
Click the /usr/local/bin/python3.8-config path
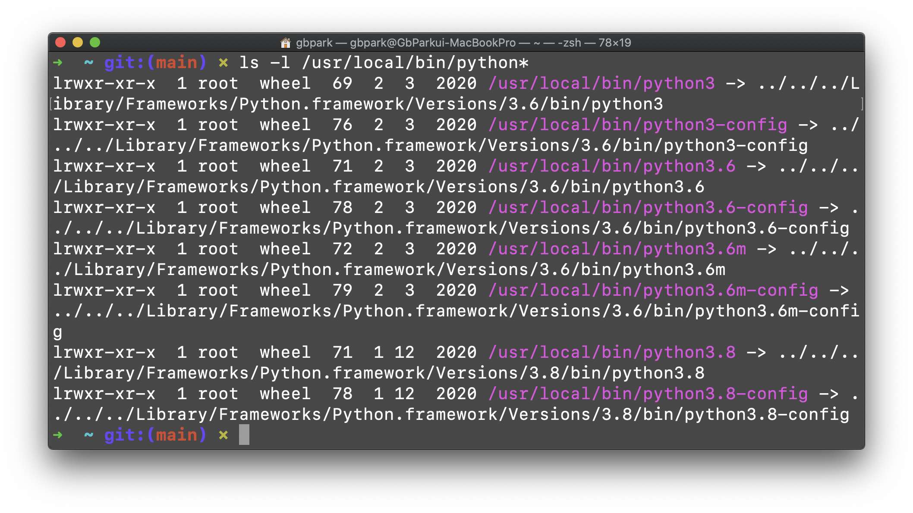click(648, 394)
